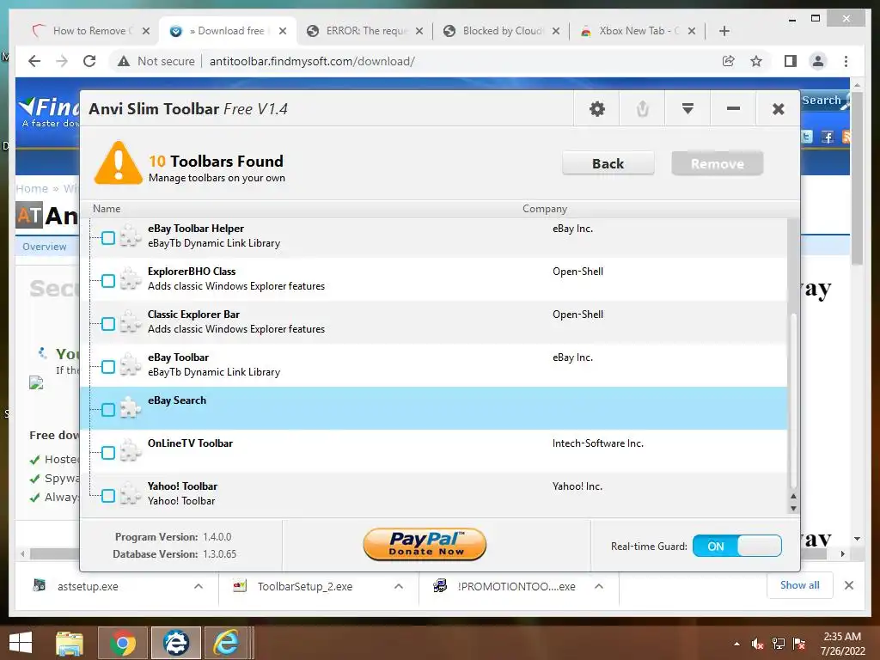Click the toolbar list scroll down arrow

pyautogui.click(x=793, y=509)
